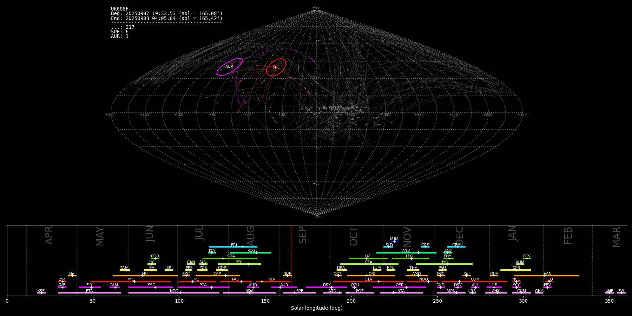Click the NZC shower label
Screen dimensions: 632x316
pyautogui.click(x=174, y=291)
